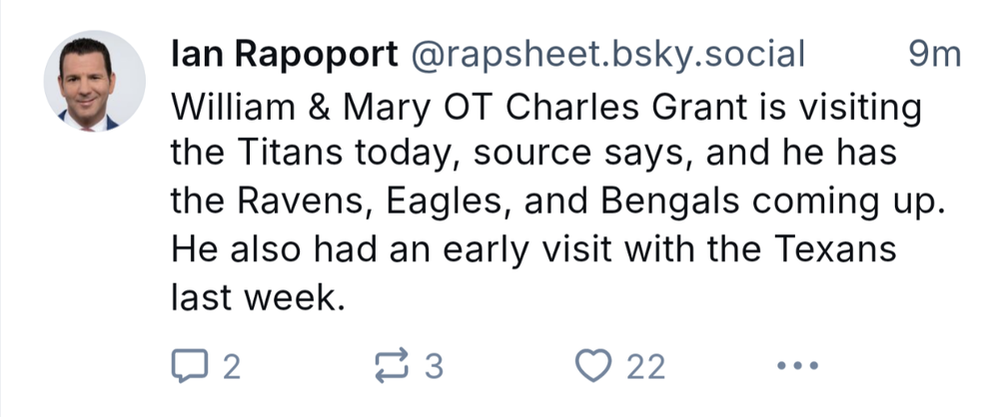Click the word "Texans" in the post

tap(833, 248)
